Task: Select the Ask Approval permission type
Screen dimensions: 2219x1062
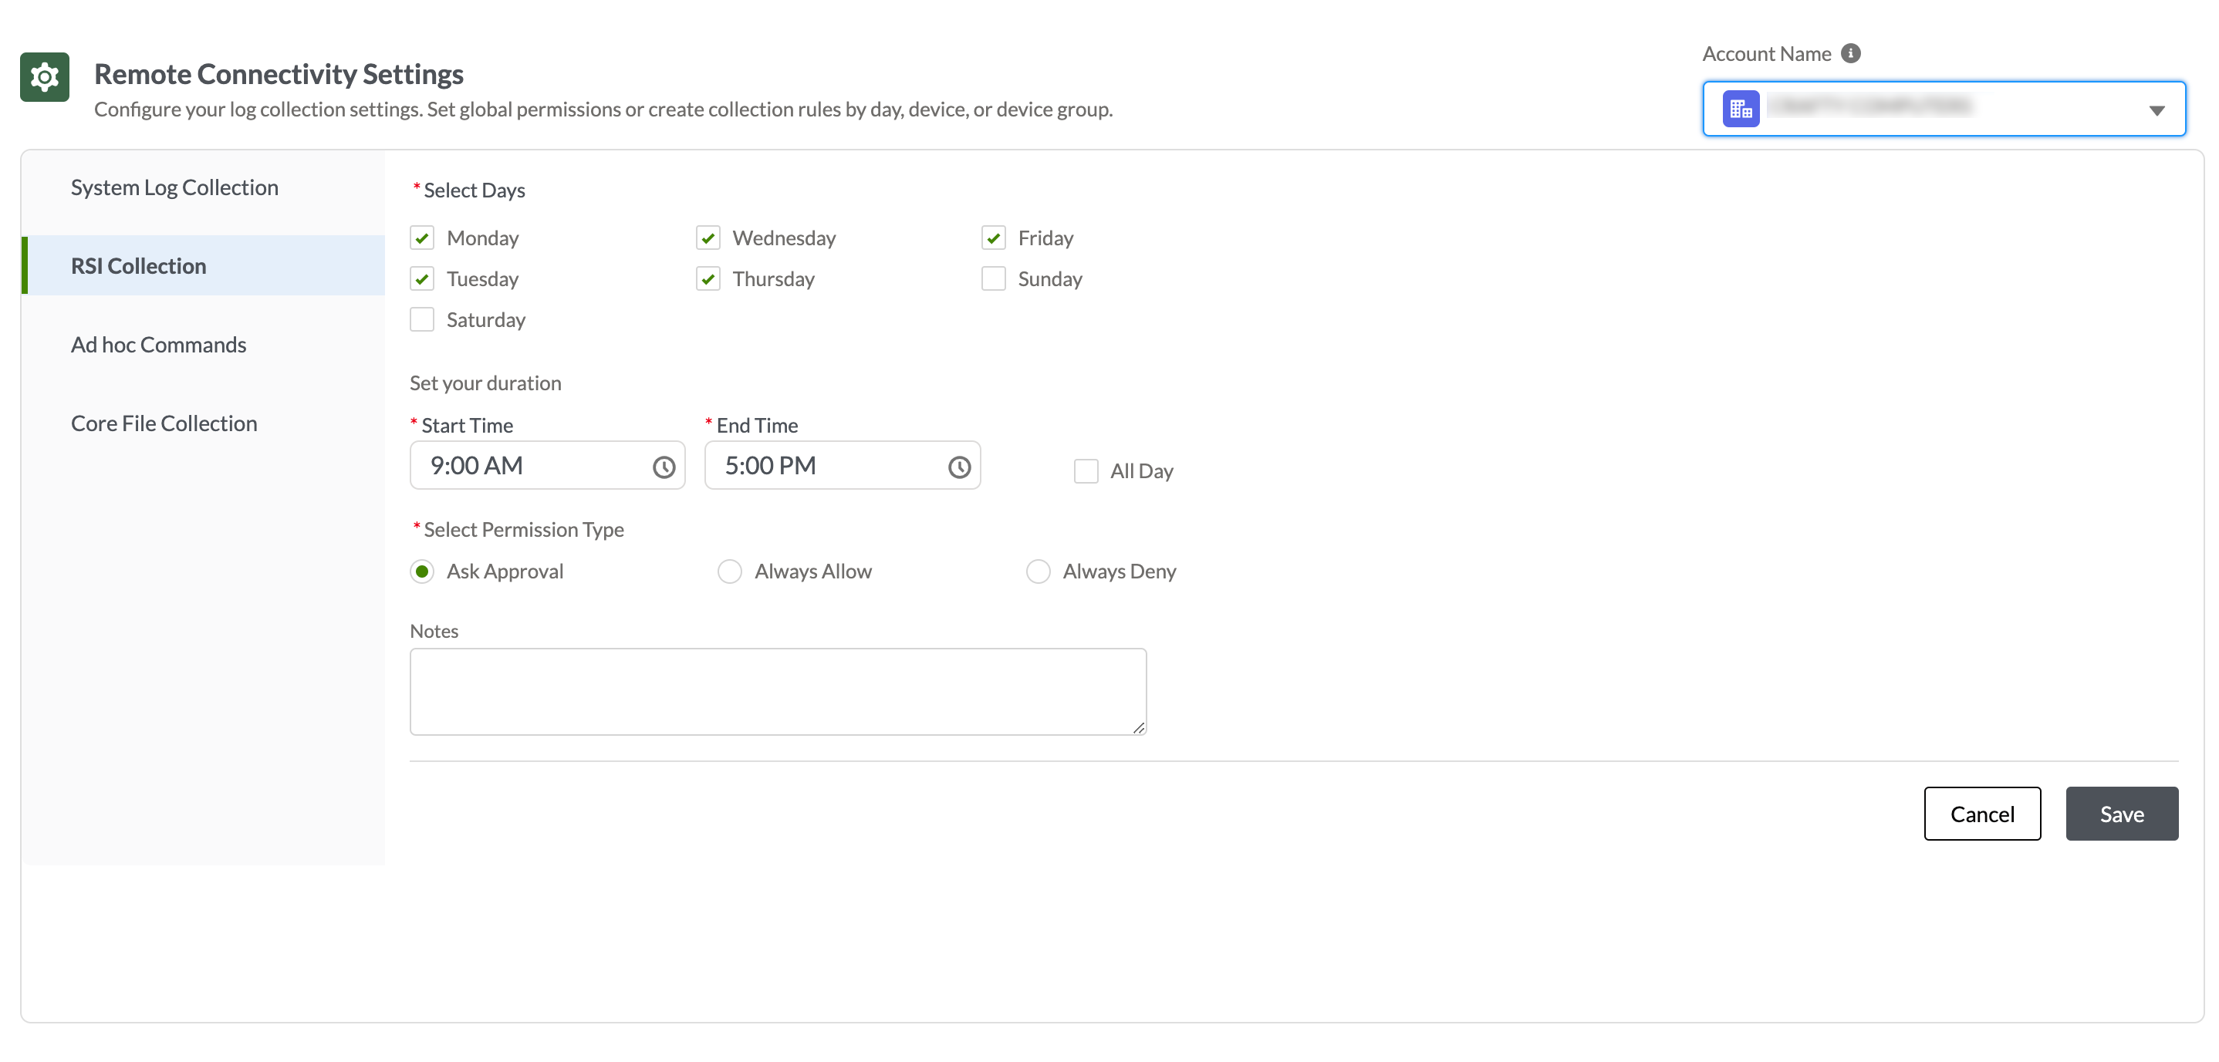Action: pos(422,571)
